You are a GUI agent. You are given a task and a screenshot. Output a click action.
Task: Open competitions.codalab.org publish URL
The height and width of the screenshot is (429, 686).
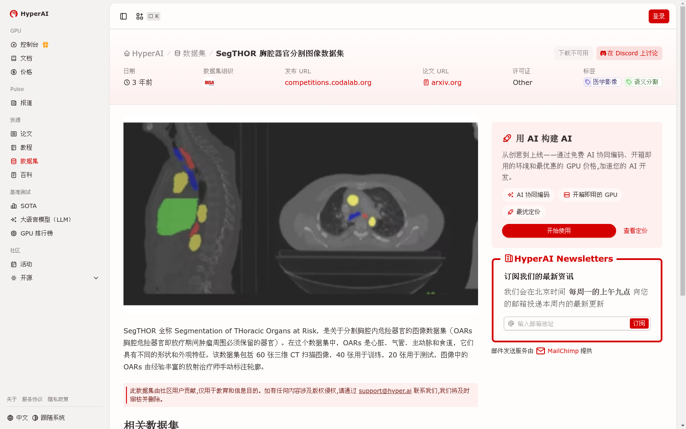[328, 82]
